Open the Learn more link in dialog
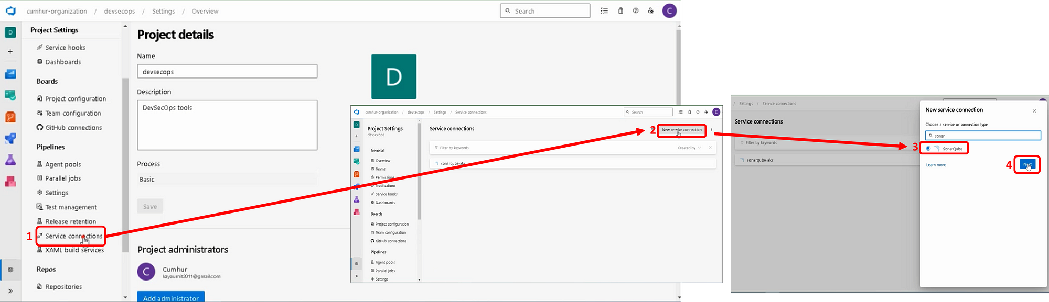The width and height of the screenshot is (1049, 302). 936,165
